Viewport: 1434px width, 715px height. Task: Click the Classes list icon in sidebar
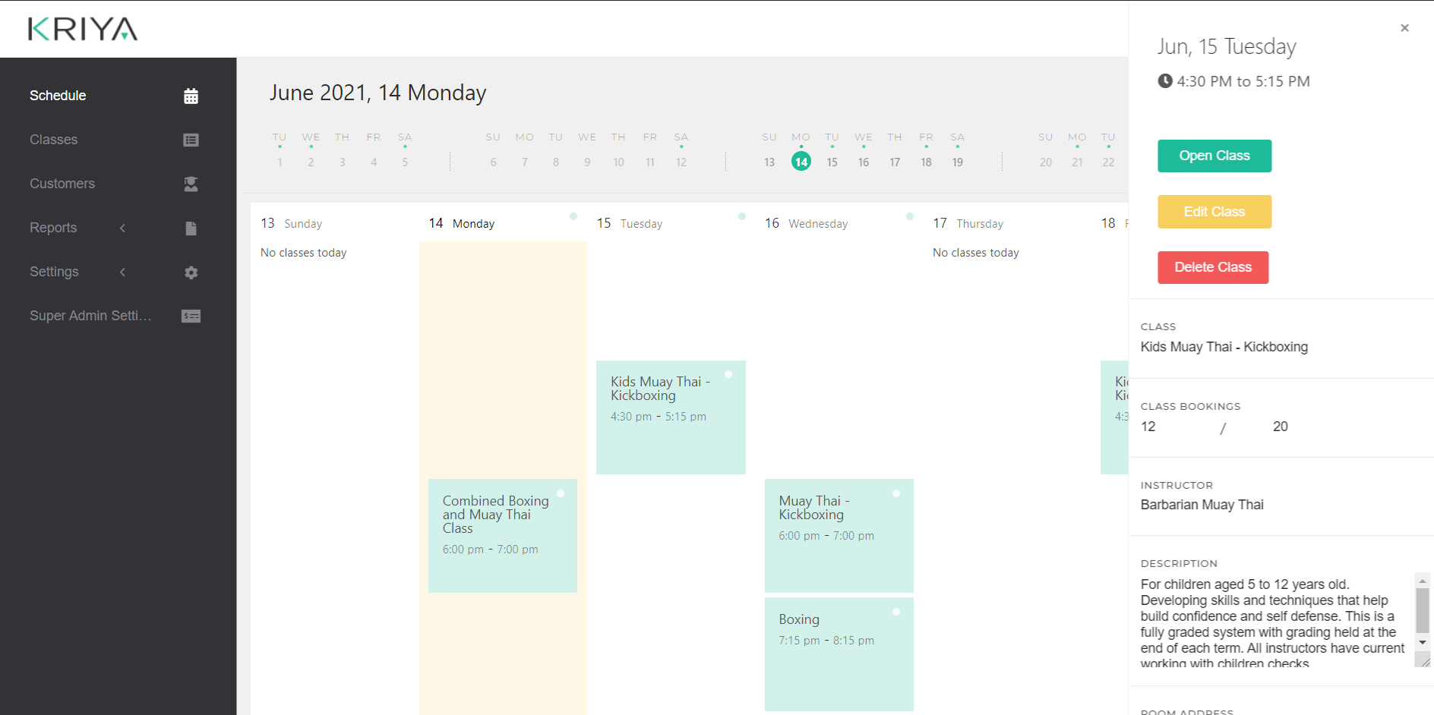(x=191, y=140)
